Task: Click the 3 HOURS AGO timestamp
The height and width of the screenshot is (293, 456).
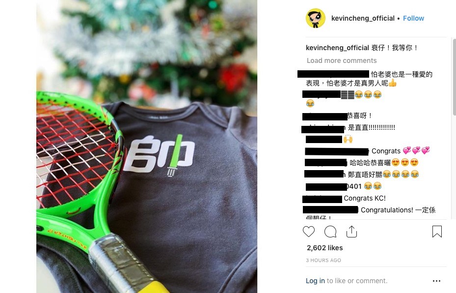Action: [323, 261]
